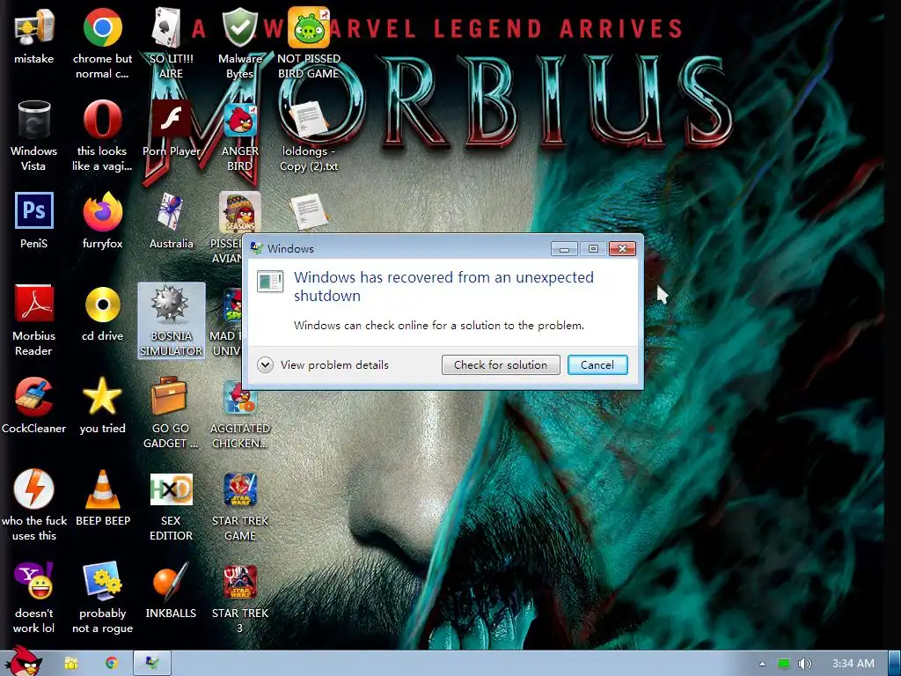901x676 pixels.
Task: Click the 'Check for solution' button
Action: click(x=501, y=365)
